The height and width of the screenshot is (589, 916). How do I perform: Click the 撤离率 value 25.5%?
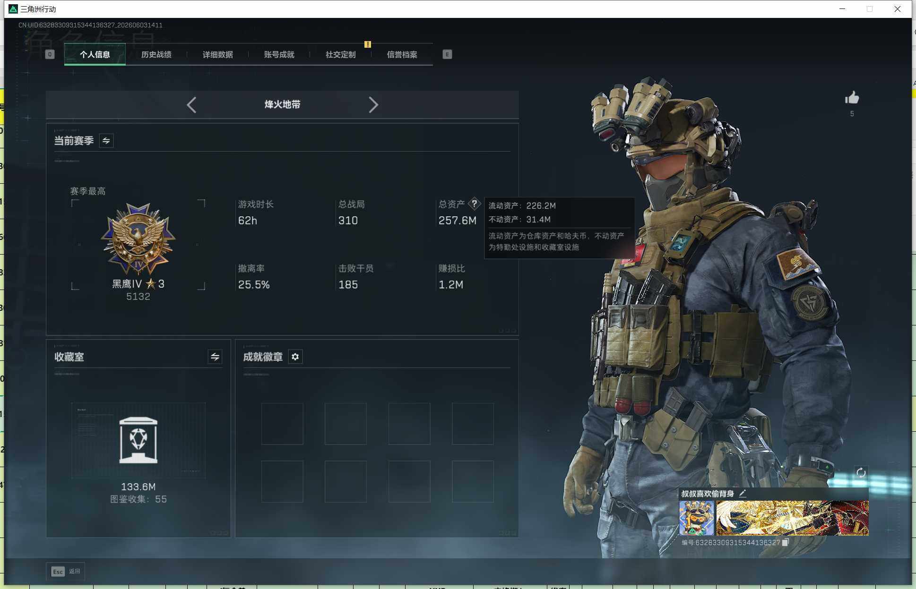pyautogui.click(x=254, y=285)
